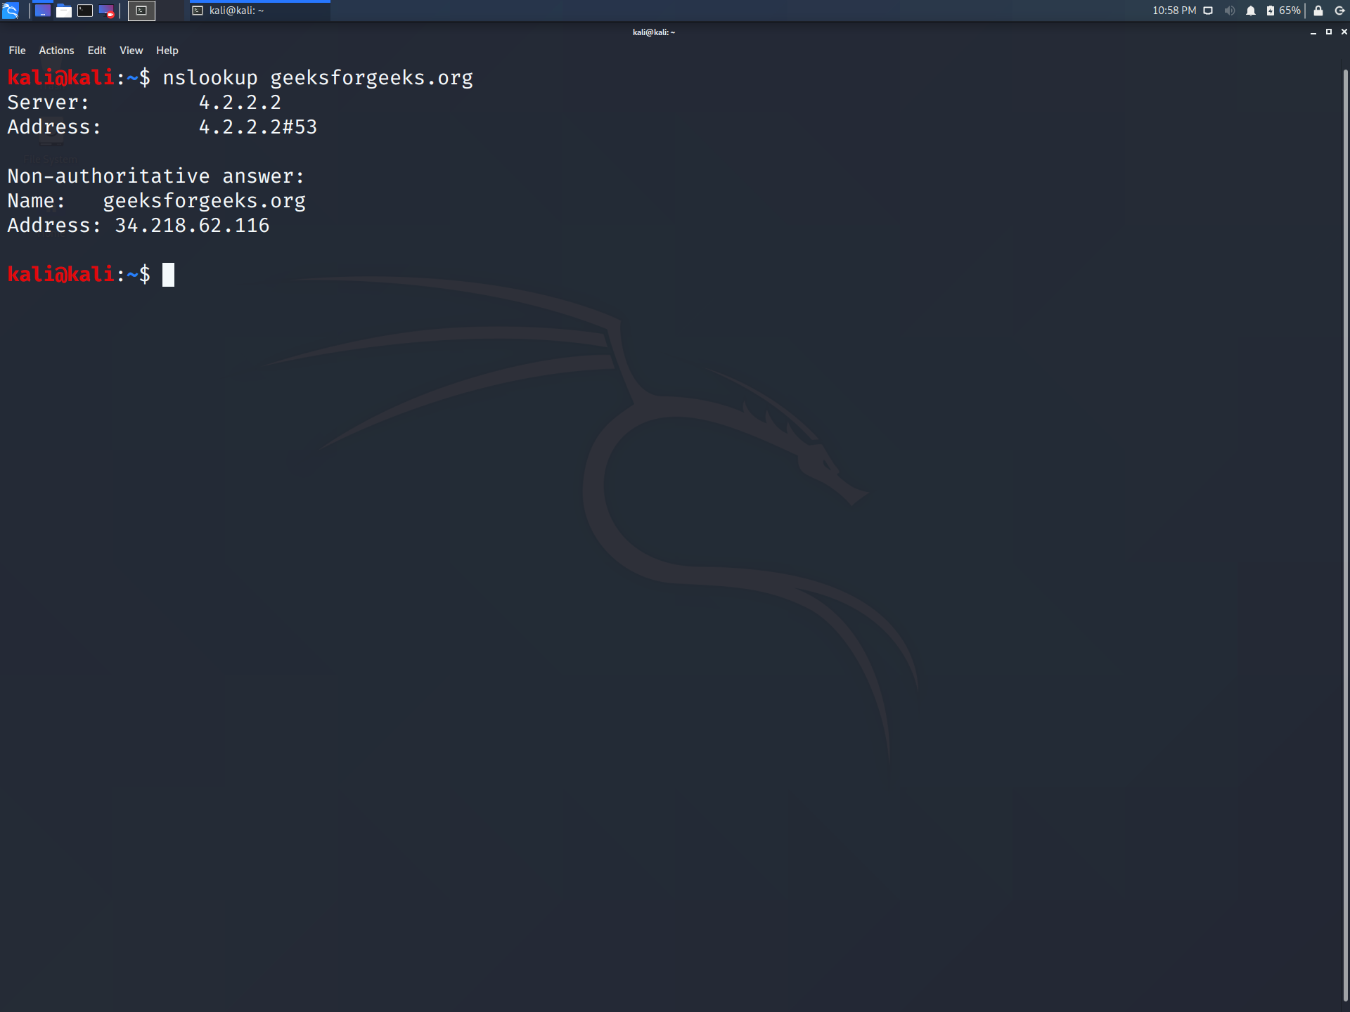Open the Edit menu in terminal

click(96, 50)
